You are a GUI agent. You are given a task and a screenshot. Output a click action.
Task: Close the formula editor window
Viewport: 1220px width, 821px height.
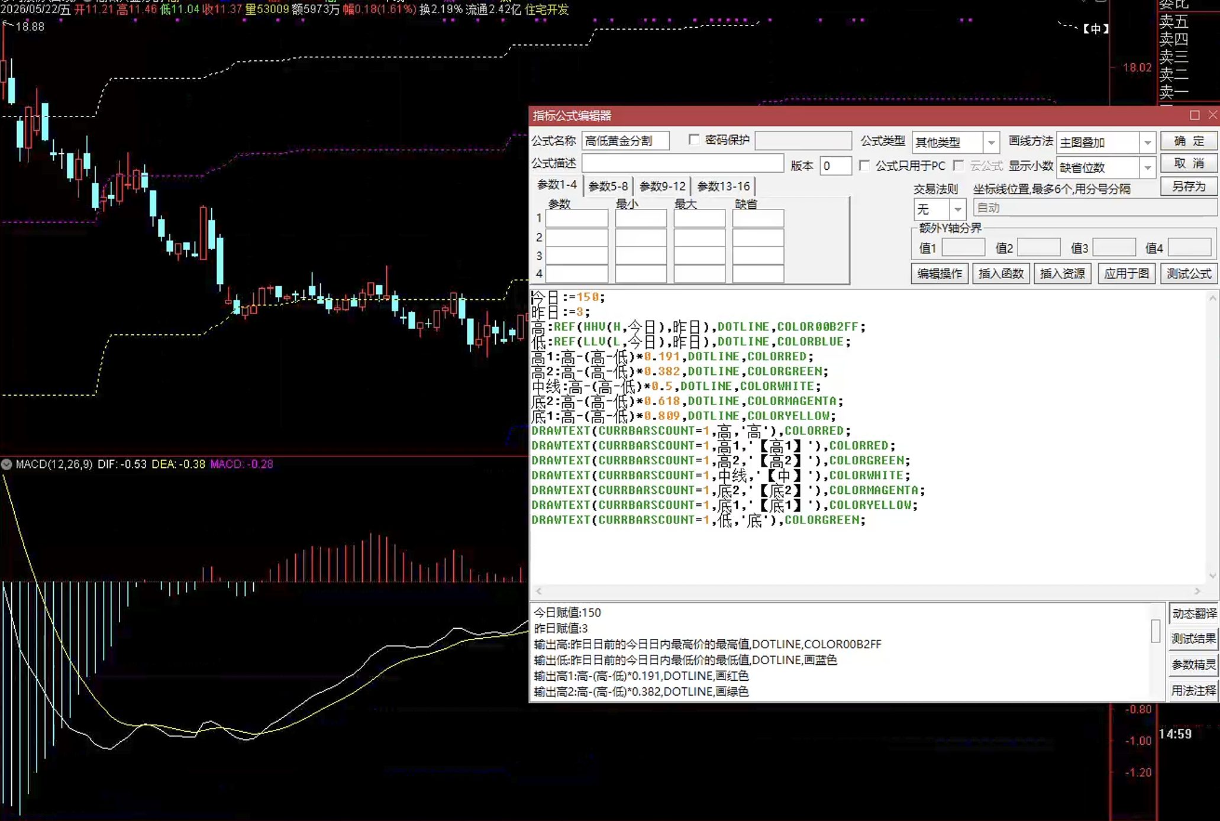[x=1212, y=115]
